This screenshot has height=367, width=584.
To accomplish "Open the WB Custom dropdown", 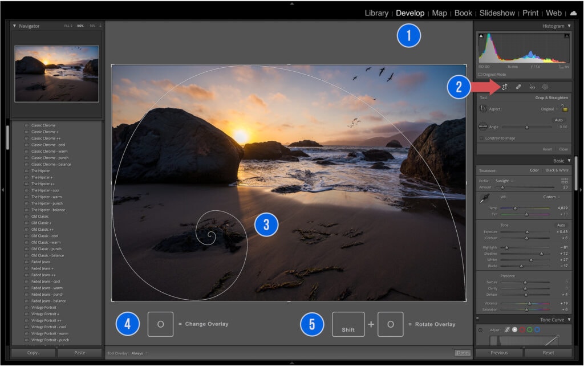I will pyautogui.click(x=549, y=197).
